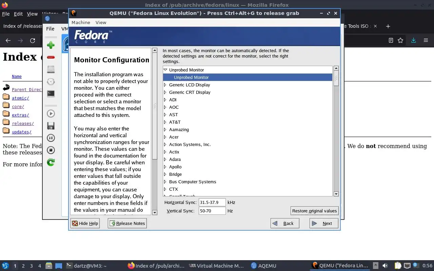Click Firefox back arrow icon
Image resolution: width=434 pixels, height=271 pixels.
pos(8,40)
